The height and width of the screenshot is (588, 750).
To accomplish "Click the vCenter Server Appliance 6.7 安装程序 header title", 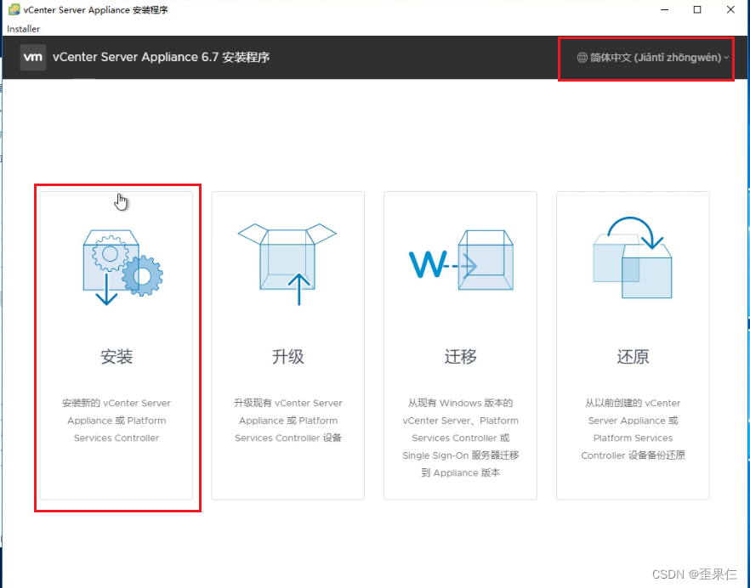I will pos(162,58).
